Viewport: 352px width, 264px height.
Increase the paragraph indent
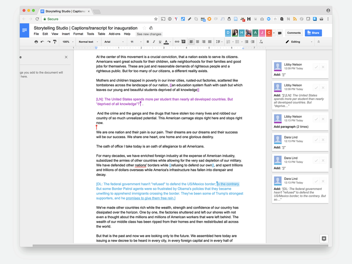pos(253,42)
